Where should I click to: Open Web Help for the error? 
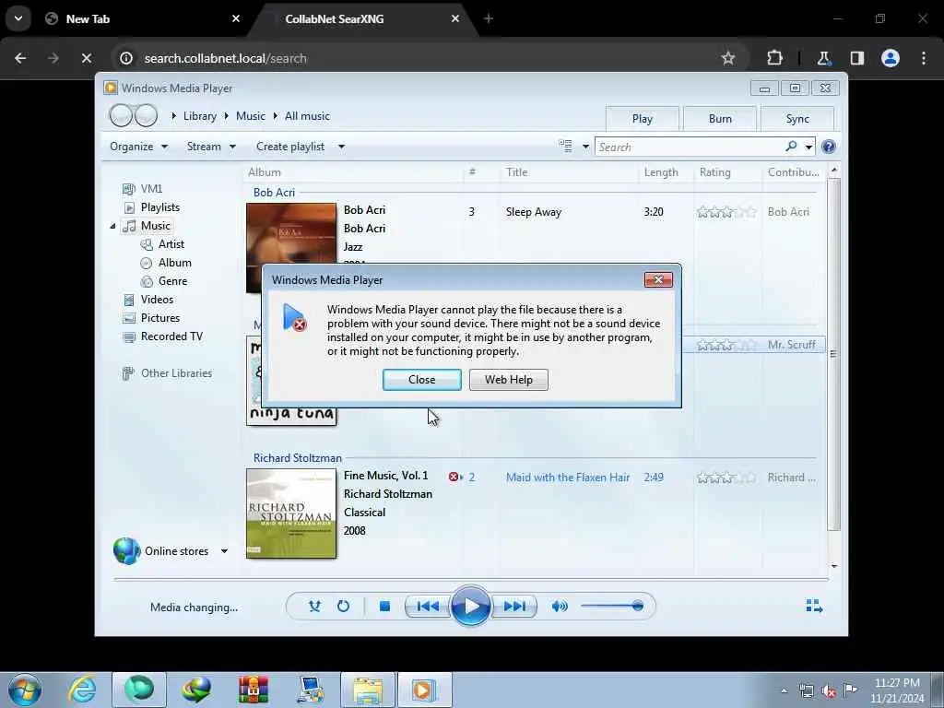[509, 380]
